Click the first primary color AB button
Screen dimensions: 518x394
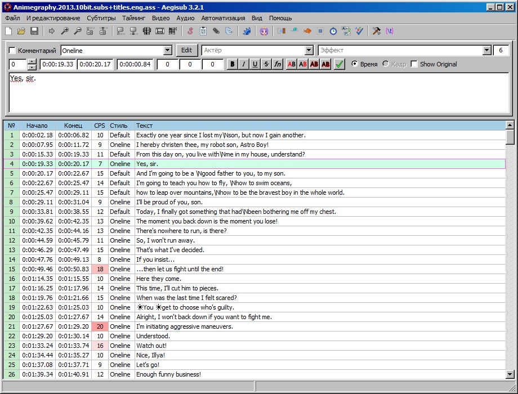(x=292, y=64)
